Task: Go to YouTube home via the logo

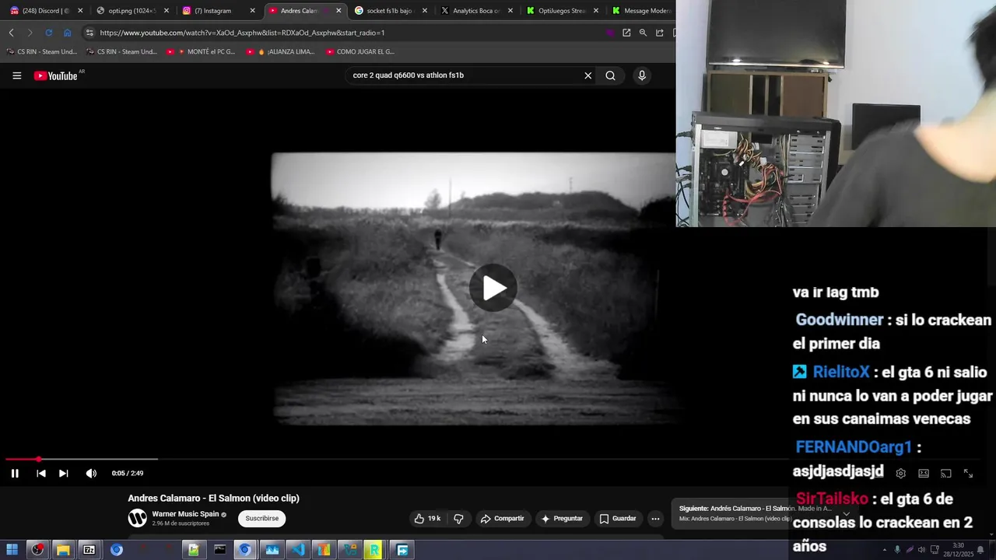Action: click(56, 75)
